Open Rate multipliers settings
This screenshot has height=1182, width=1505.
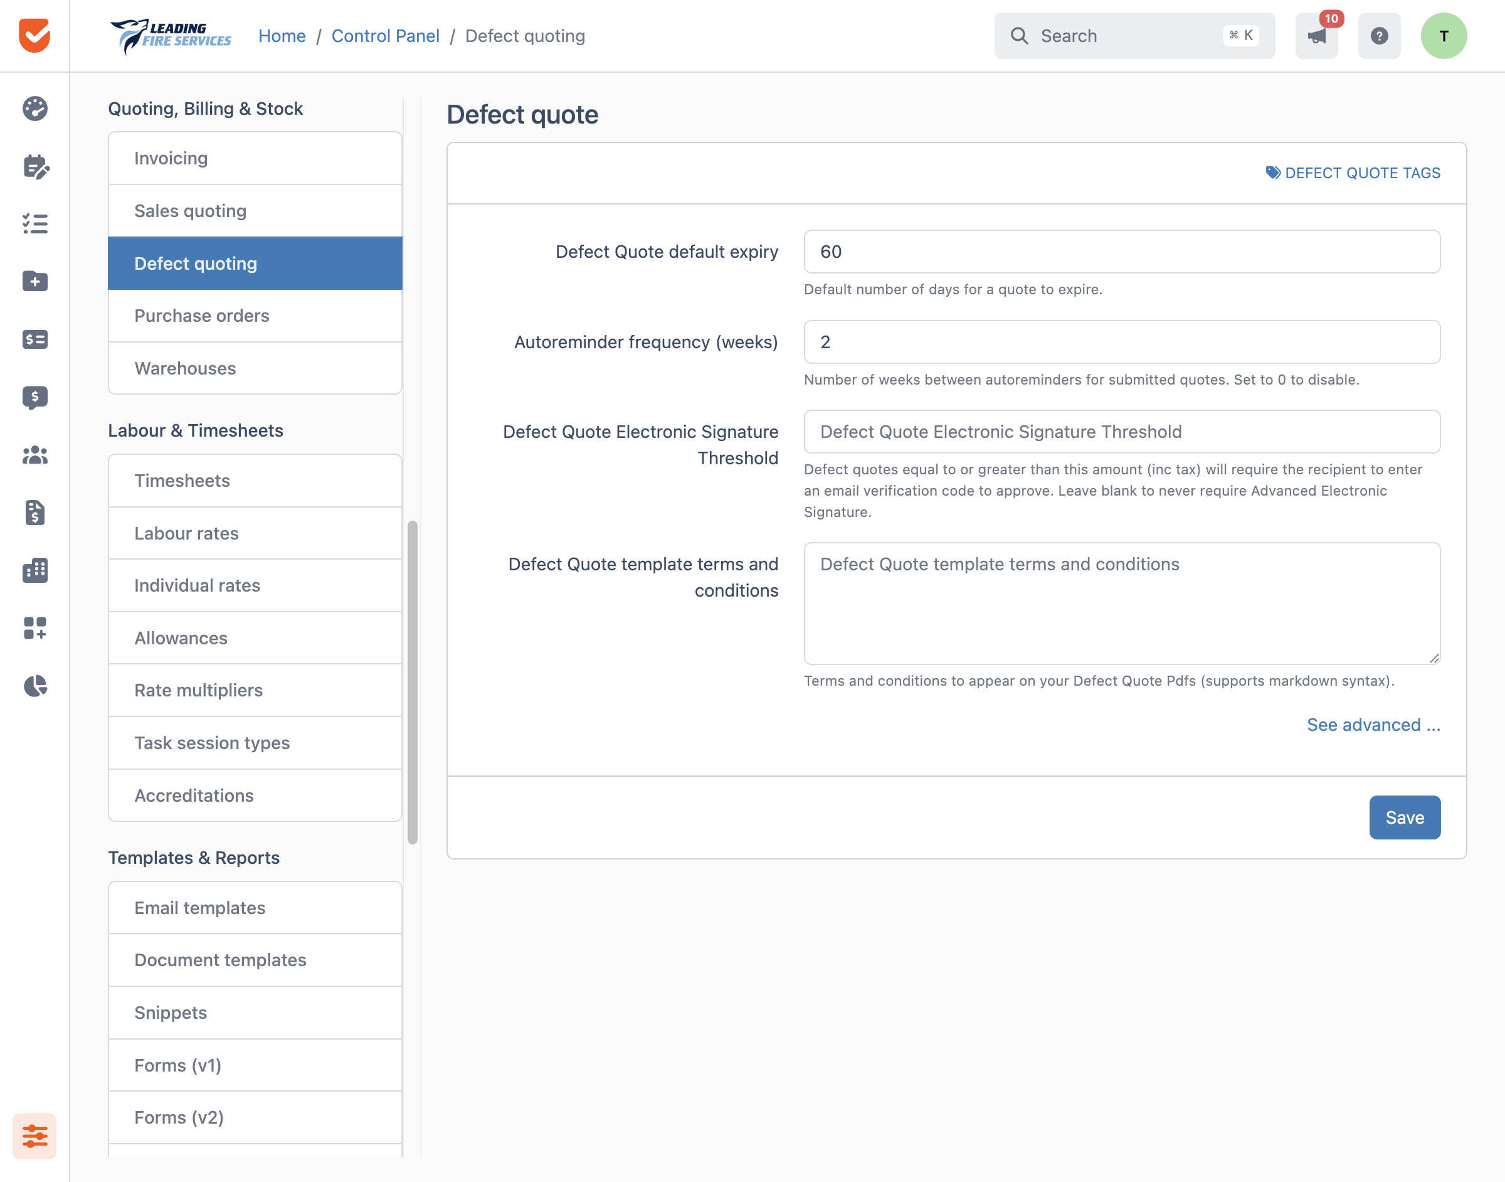(255, 690)
